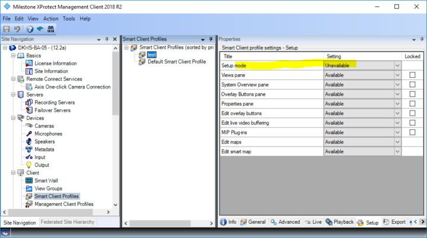Viewport: 427px width, 238px height.
Task: Lock the Views pane setting
Action: [412, 75]
